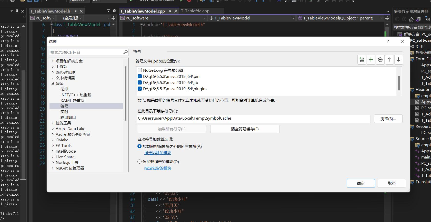
Task: Uncheck D:\qt6\6.5.3\msvc2019_64\lib symbol path
Action: pos(140,82)
